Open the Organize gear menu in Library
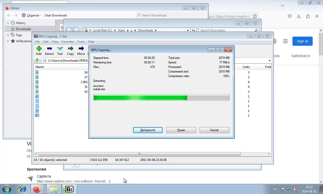Screen dimensions: 323x194 (x=31, y=15)
